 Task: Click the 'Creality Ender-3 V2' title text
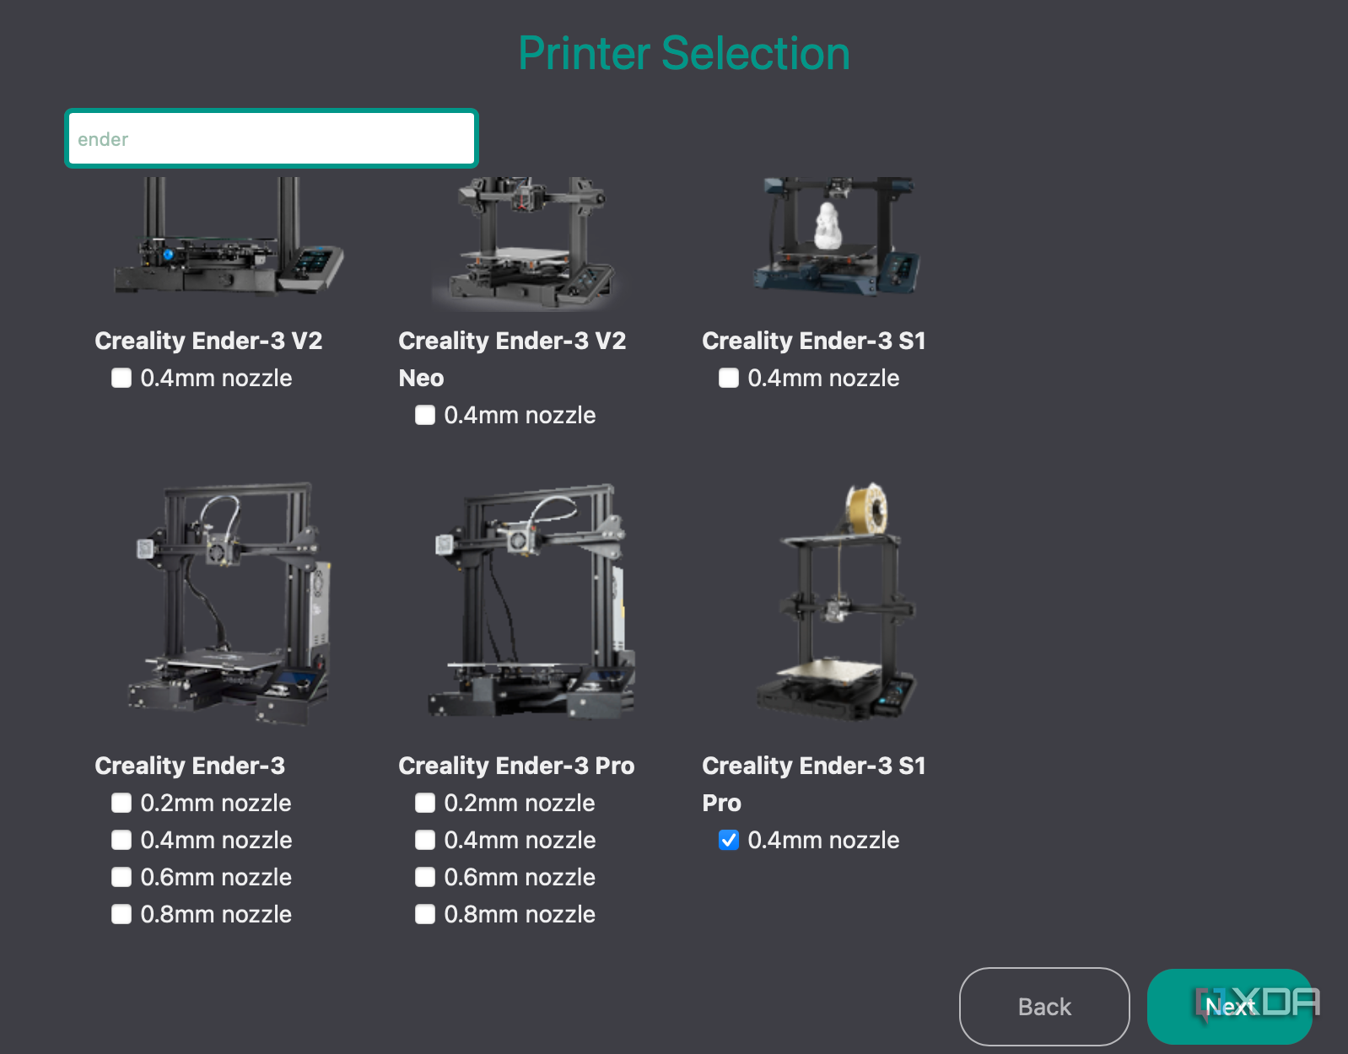point(208,341)
